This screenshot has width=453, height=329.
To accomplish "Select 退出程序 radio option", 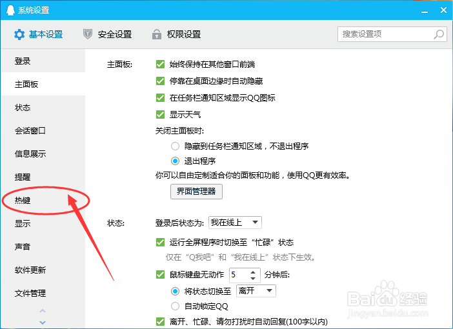I will (175, 161).
